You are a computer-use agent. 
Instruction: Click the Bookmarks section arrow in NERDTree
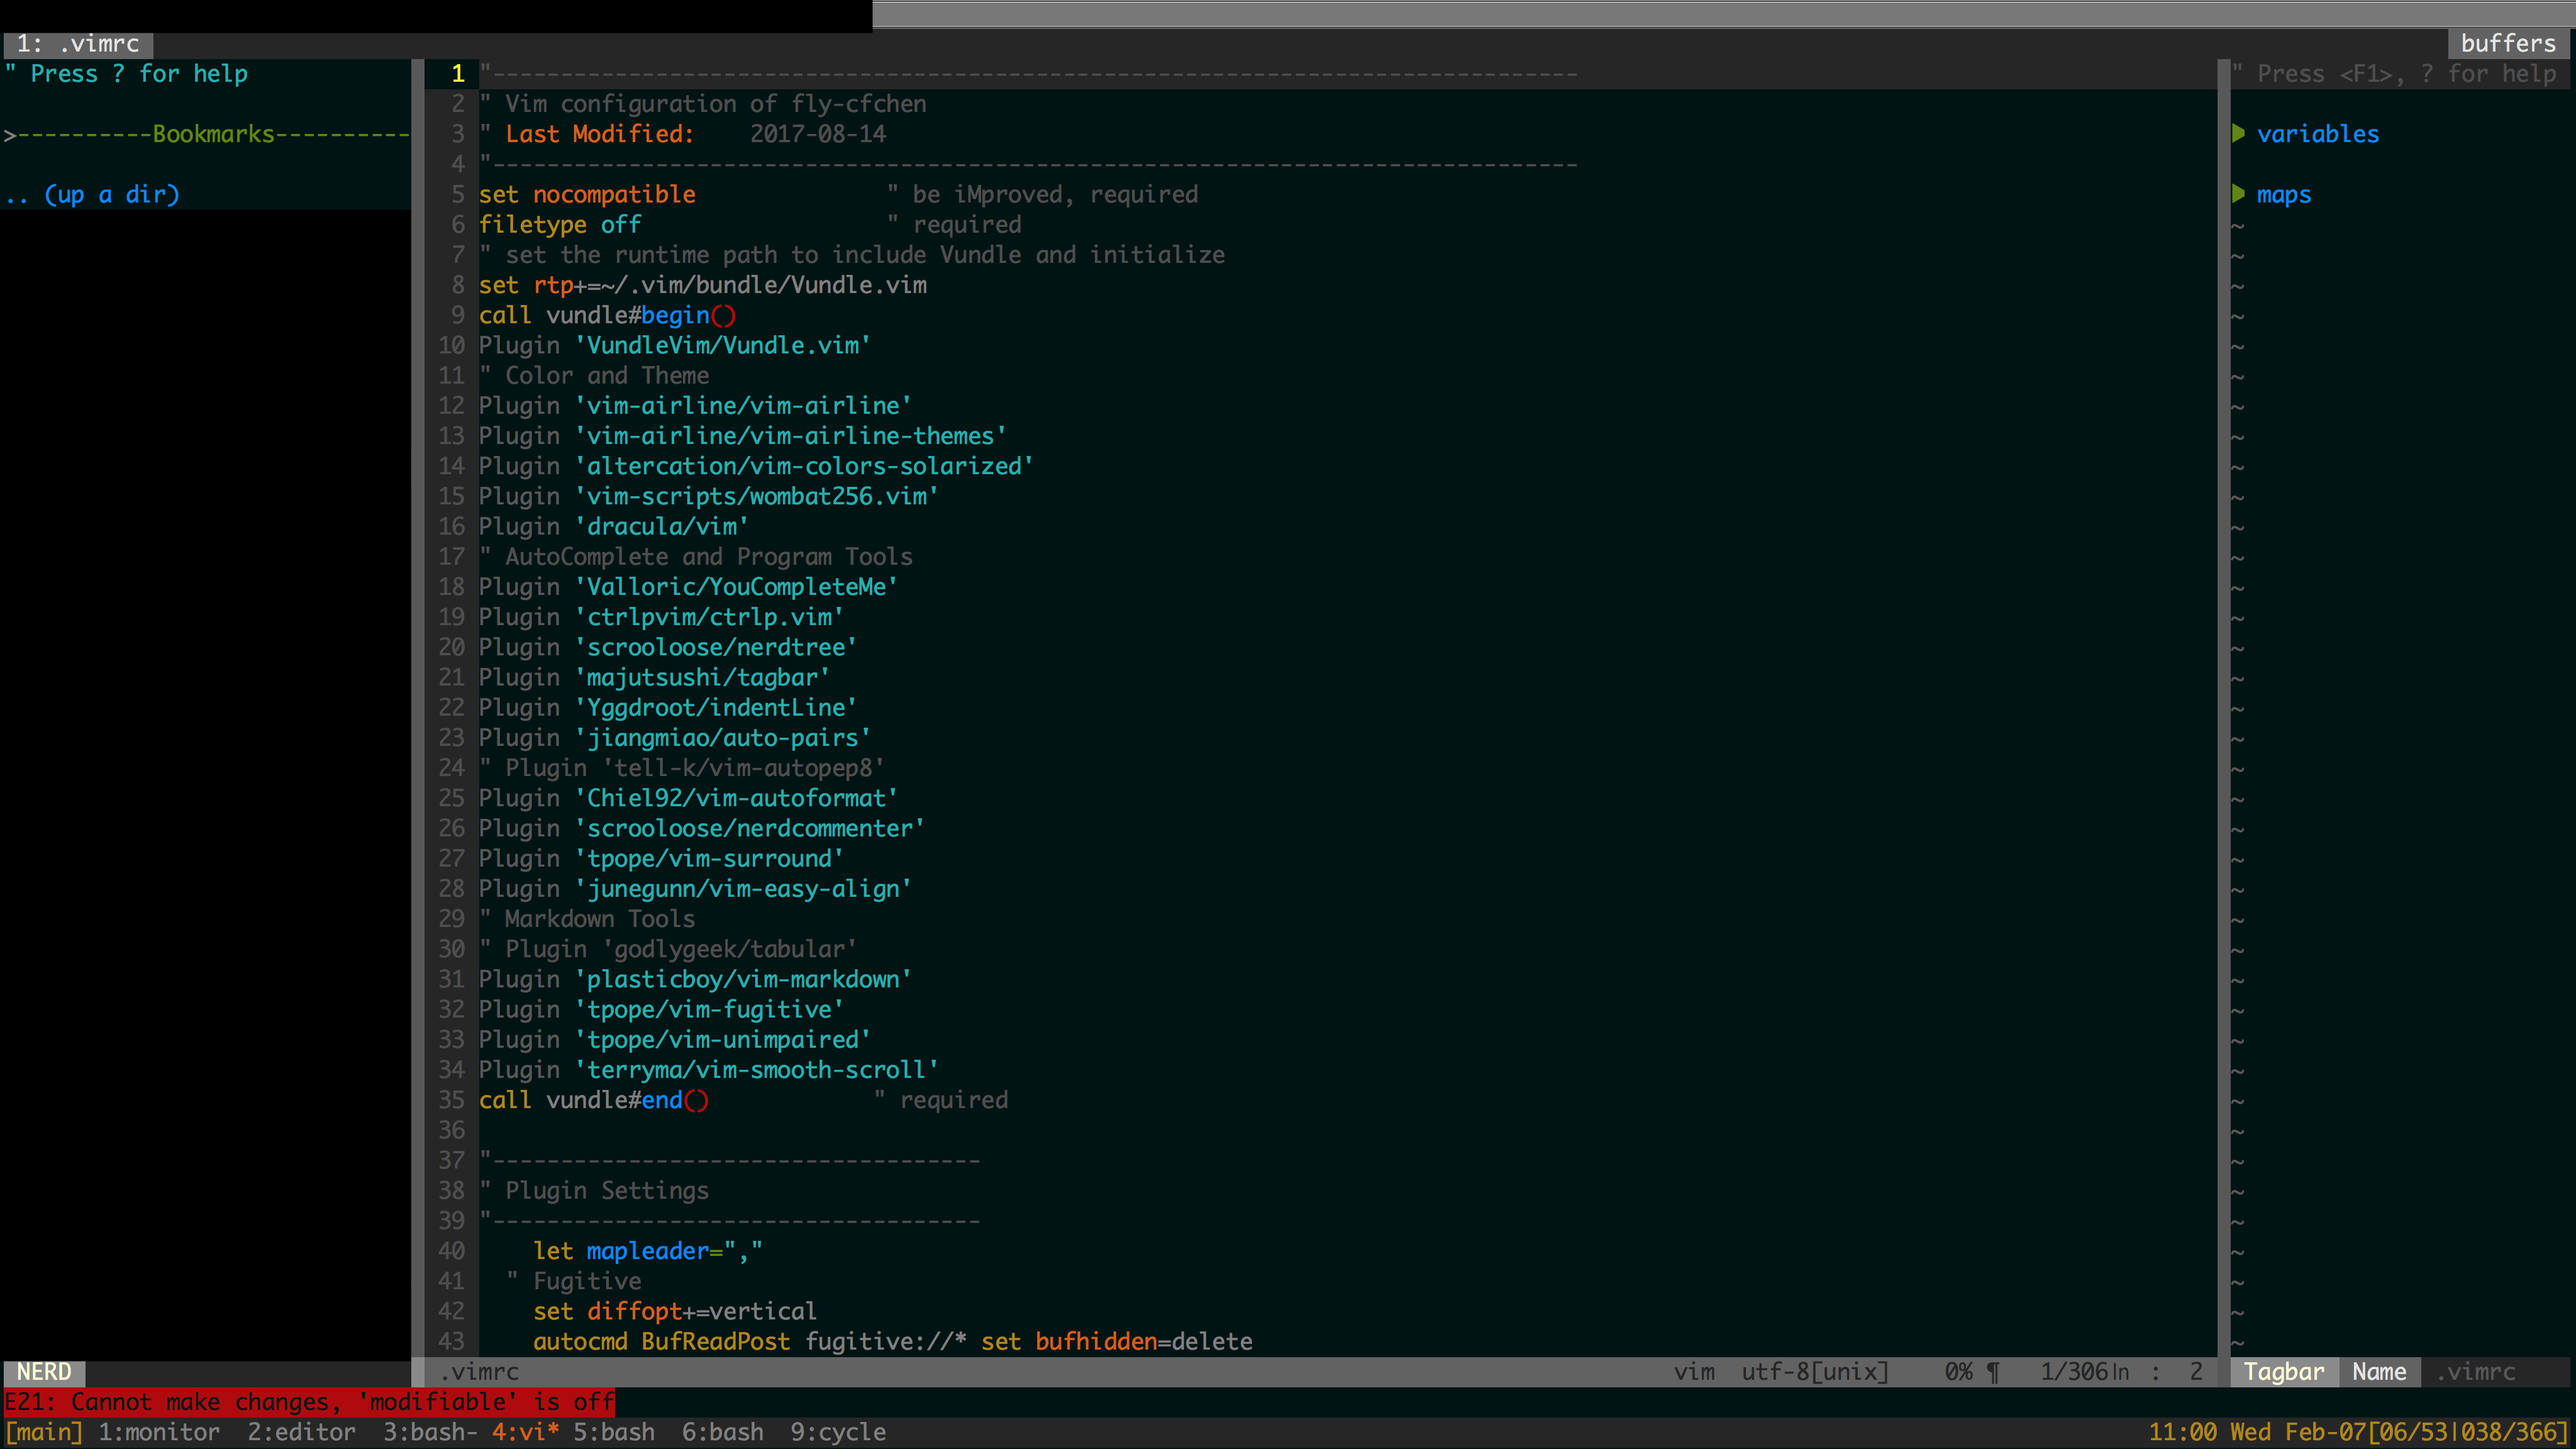(9, 134)
